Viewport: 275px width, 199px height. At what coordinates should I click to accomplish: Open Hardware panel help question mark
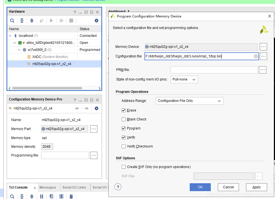tap(75, 12)
